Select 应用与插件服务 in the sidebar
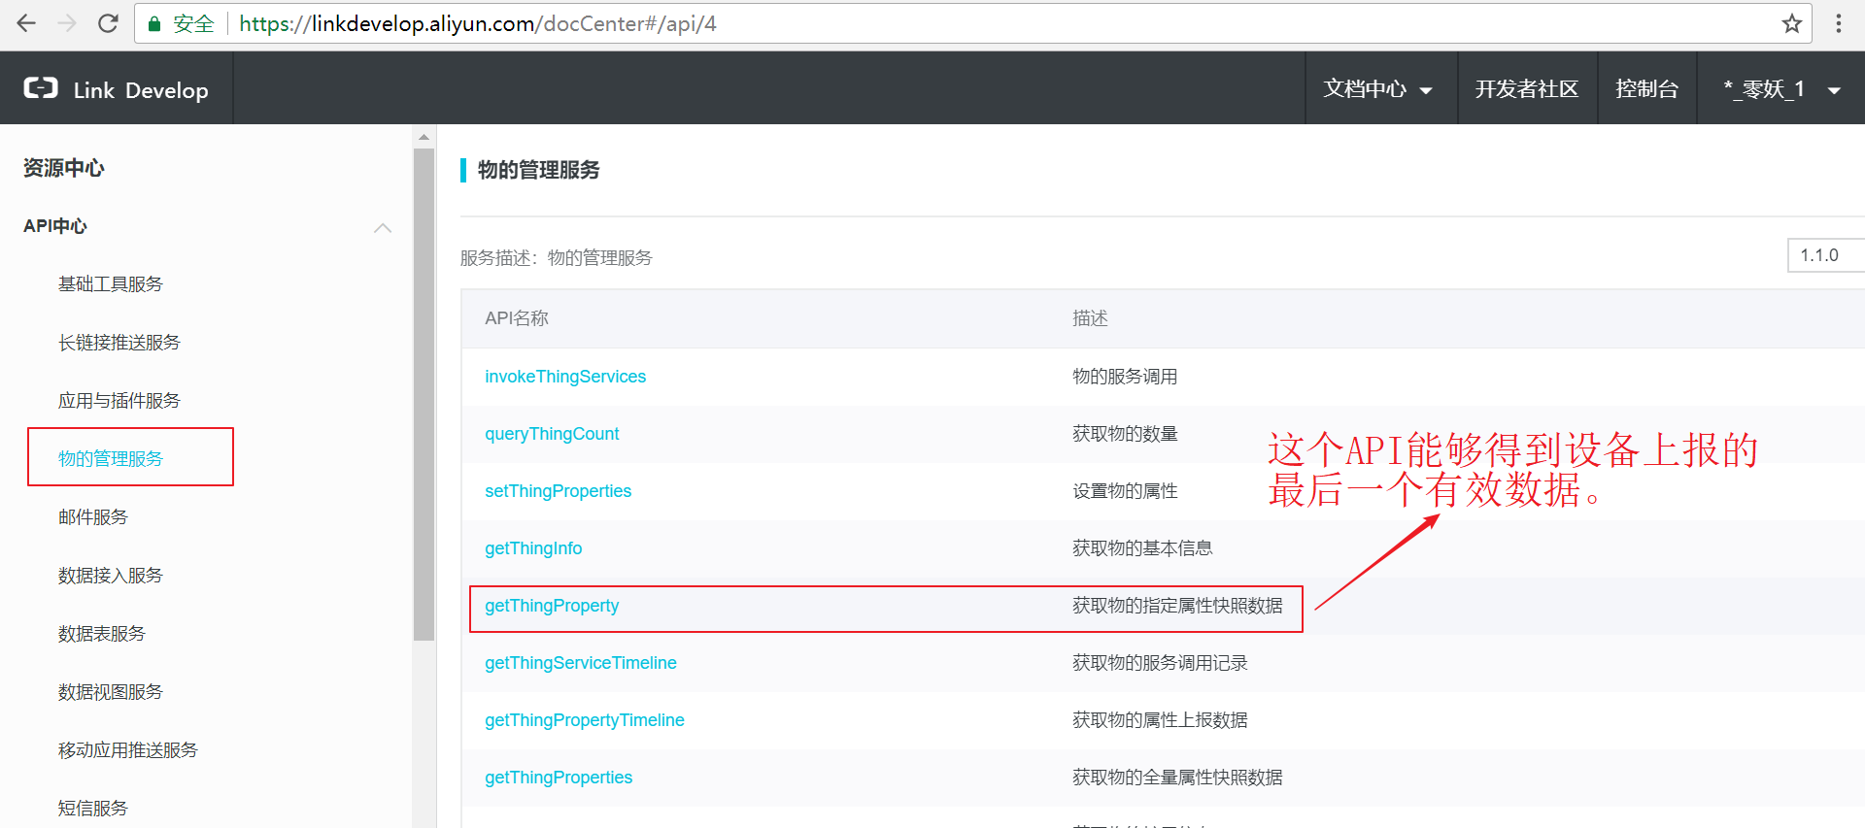Viewport: 1865px width, 828px height. click(119, 401)
